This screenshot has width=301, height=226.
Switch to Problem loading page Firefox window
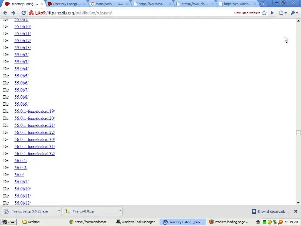click(230, 222)
